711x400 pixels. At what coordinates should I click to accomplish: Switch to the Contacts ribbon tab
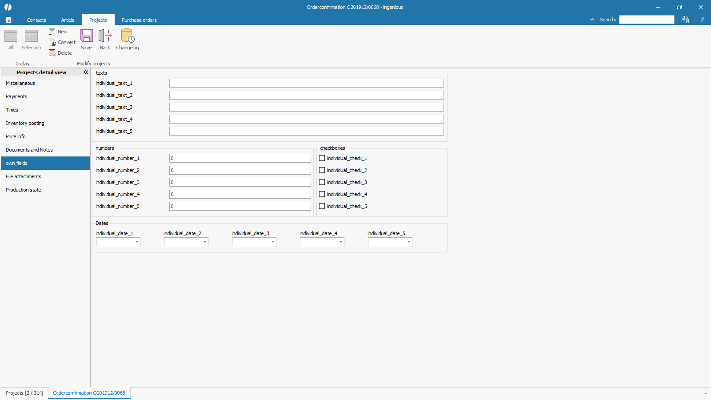36,20
